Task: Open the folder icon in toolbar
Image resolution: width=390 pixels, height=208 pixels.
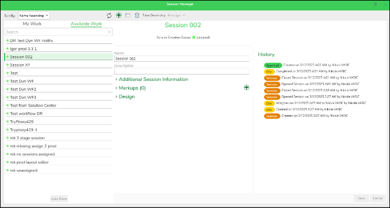Action: click(x=127, y=16)
